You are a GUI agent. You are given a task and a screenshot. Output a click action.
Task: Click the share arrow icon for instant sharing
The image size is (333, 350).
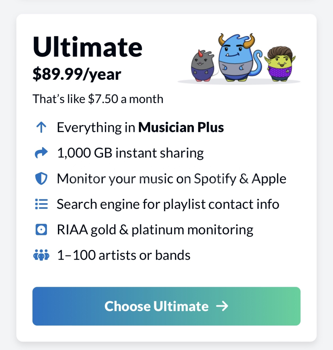[x=41, y=153]
